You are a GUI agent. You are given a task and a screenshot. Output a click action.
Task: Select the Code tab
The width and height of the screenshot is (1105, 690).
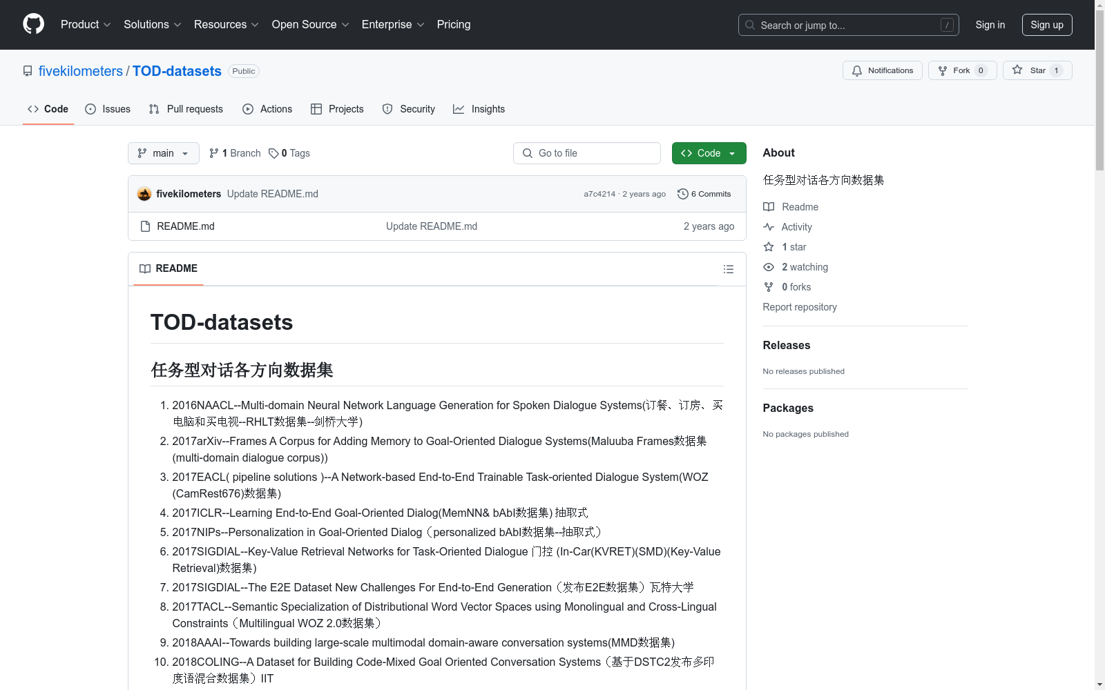point(48,109)
